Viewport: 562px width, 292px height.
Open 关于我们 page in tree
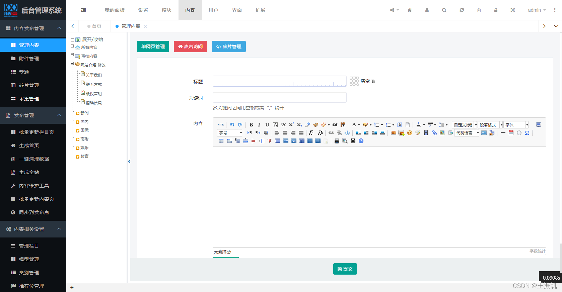[94, 75]
